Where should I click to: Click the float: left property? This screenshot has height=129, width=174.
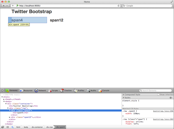132,124
